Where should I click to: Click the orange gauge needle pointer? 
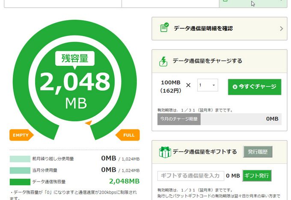pos(89,123)
